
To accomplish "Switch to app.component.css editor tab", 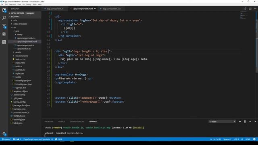I will coord(112,9).
